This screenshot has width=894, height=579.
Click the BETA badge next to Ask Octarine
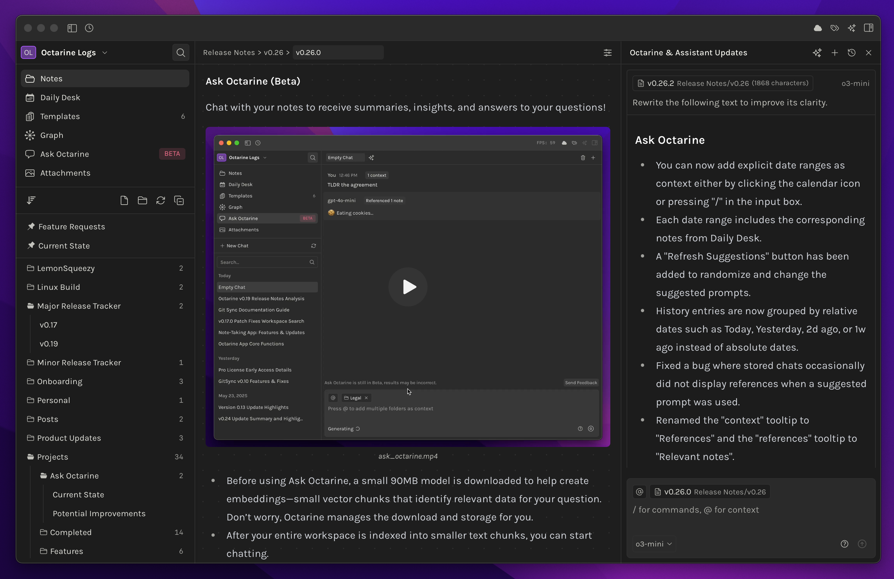click(x=172, y=154)
